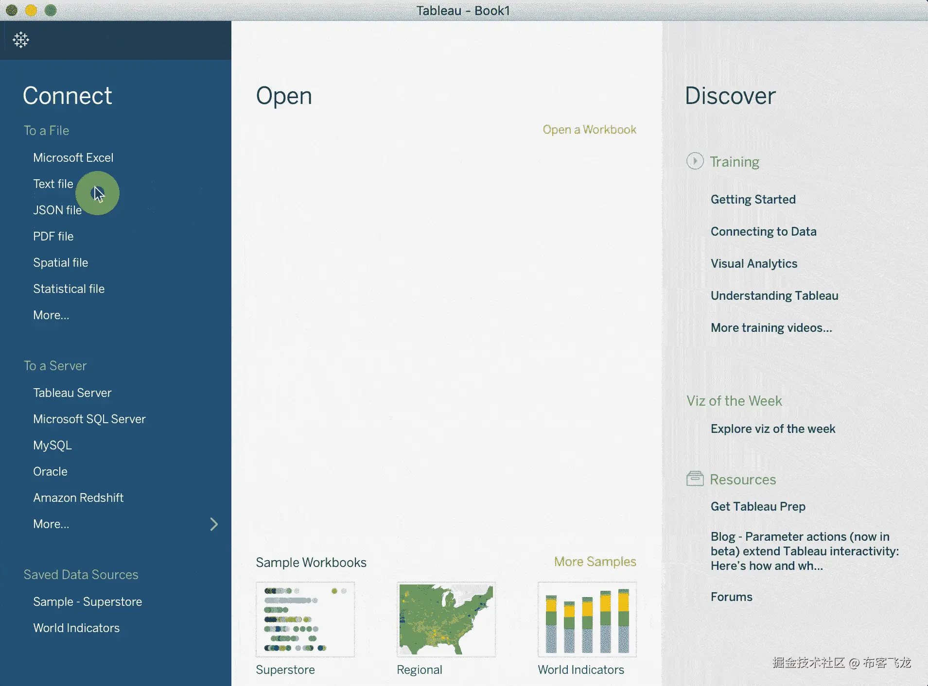
Task: Connect to a Text file
Action: point(53,184)
